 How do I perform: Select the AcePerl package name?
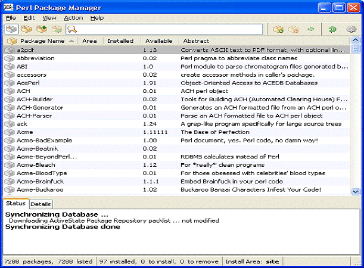pos(28,83)
